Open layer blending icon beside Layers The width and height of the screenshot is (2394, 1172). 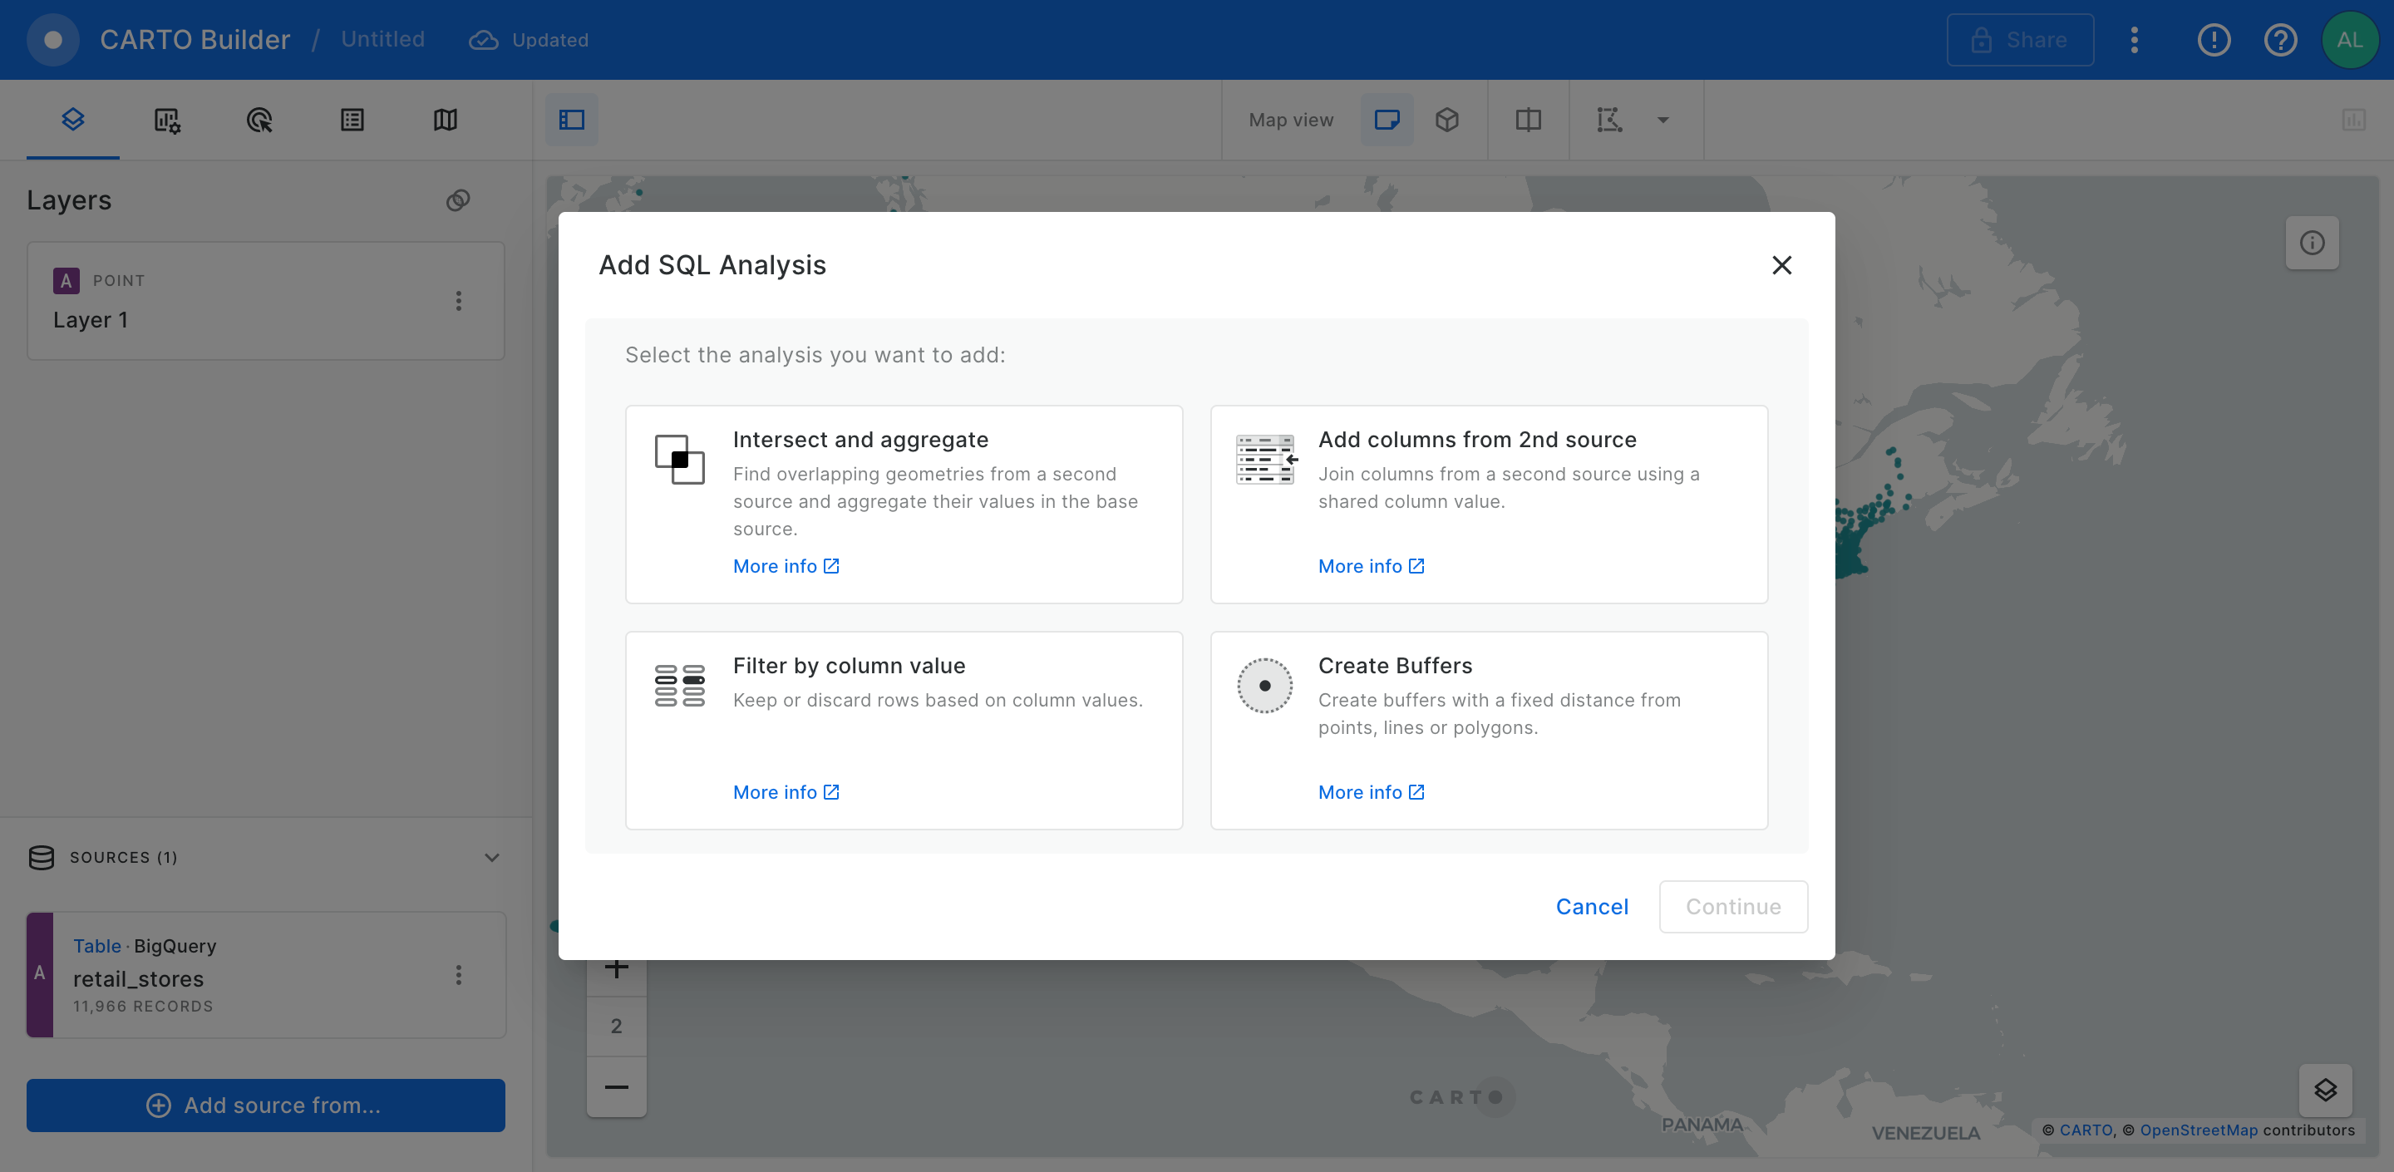coord(458,201)
